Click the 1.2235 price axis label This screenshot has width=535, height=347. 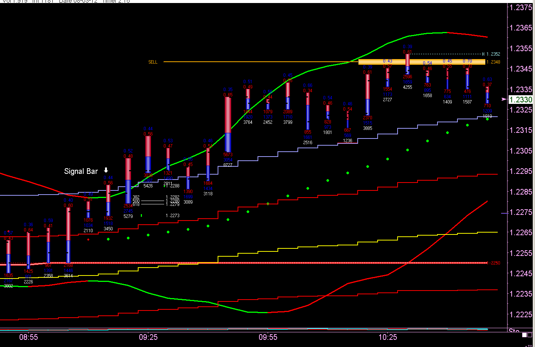coord(521,294)
